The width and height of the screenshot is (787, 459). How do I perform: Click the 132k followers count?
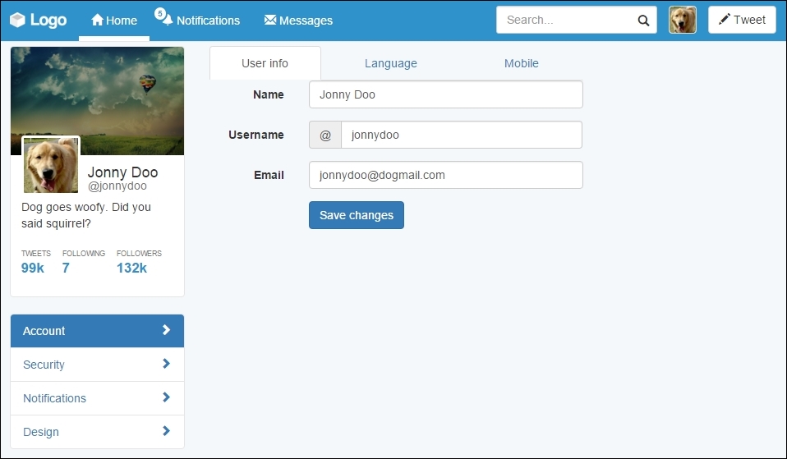[x=131, y=268]
